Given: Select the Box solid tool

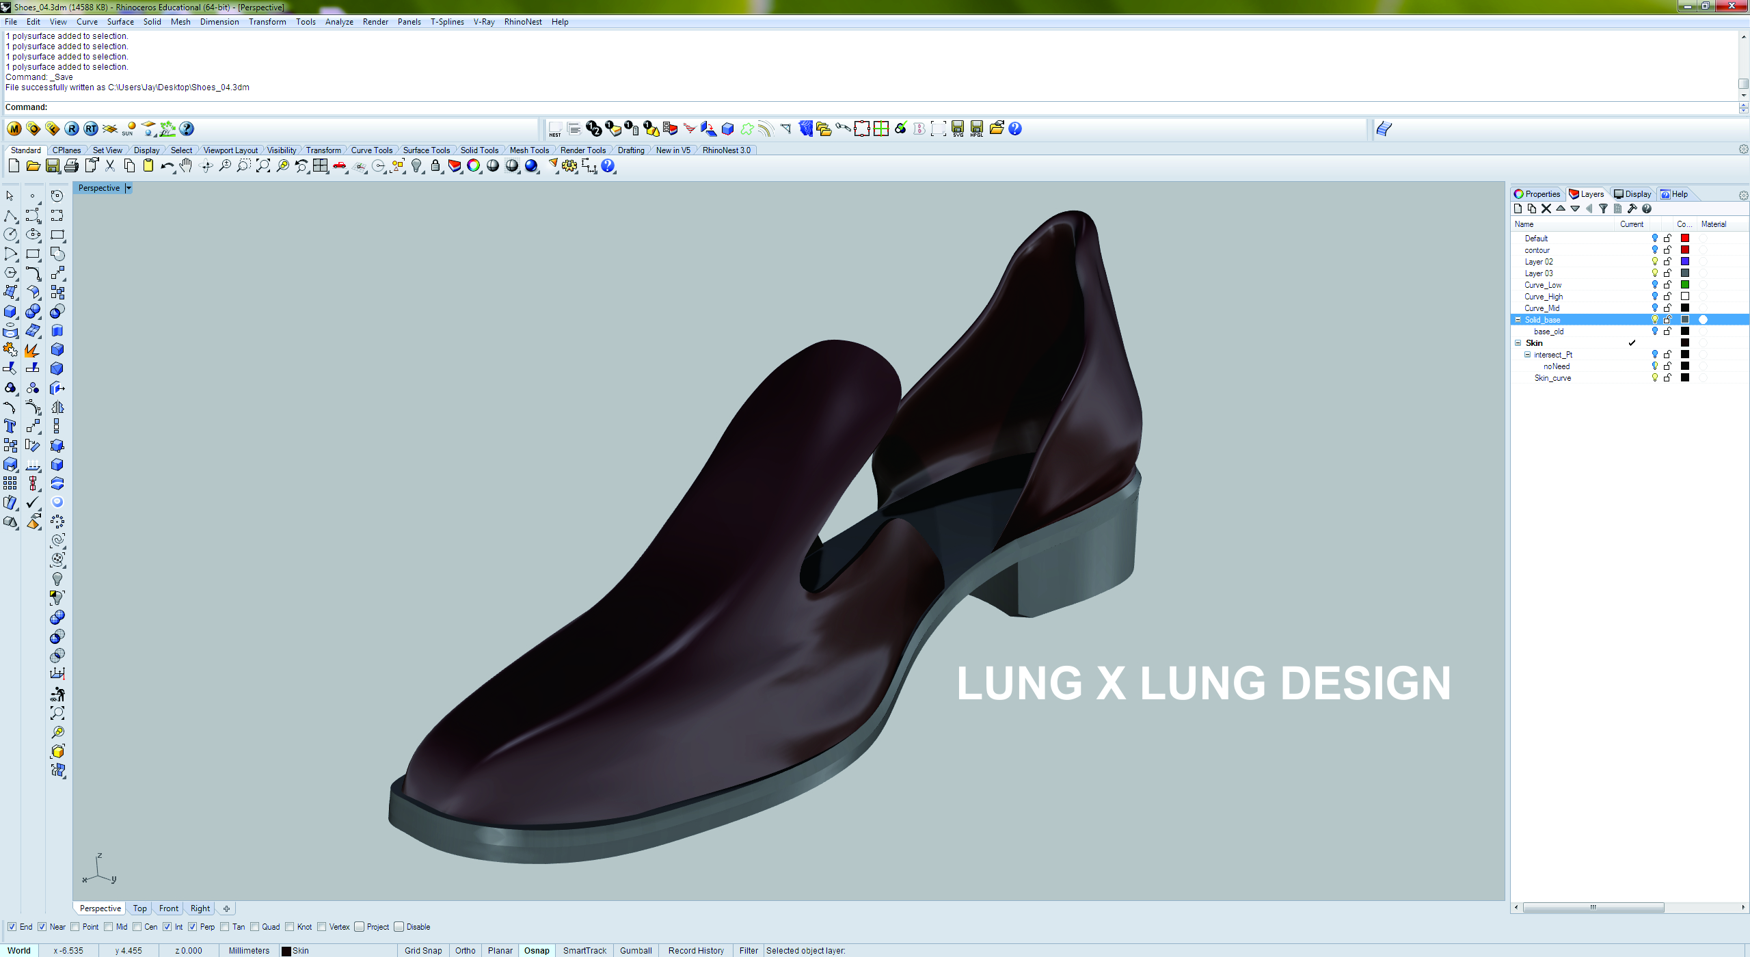Looking at the screenshot, I should [10, 312].
